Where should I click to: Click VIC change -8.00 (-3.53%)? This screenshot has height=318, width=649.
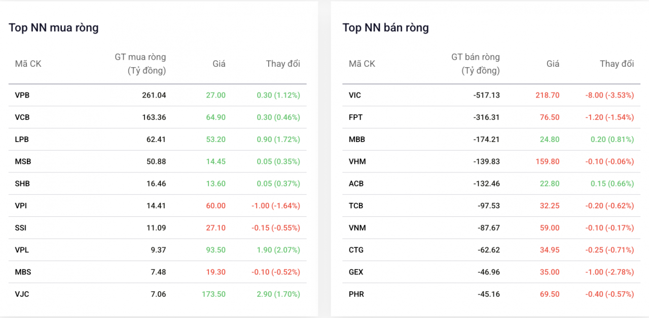click(610, 95)
